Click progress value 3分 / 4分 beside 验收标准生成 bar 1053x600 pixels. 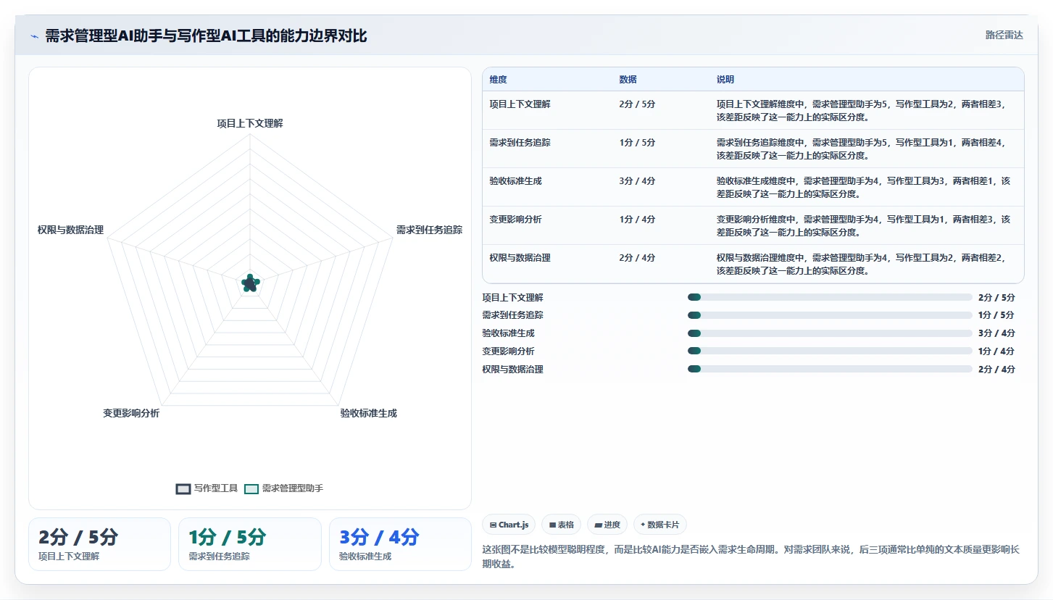[x=996, y=333]
